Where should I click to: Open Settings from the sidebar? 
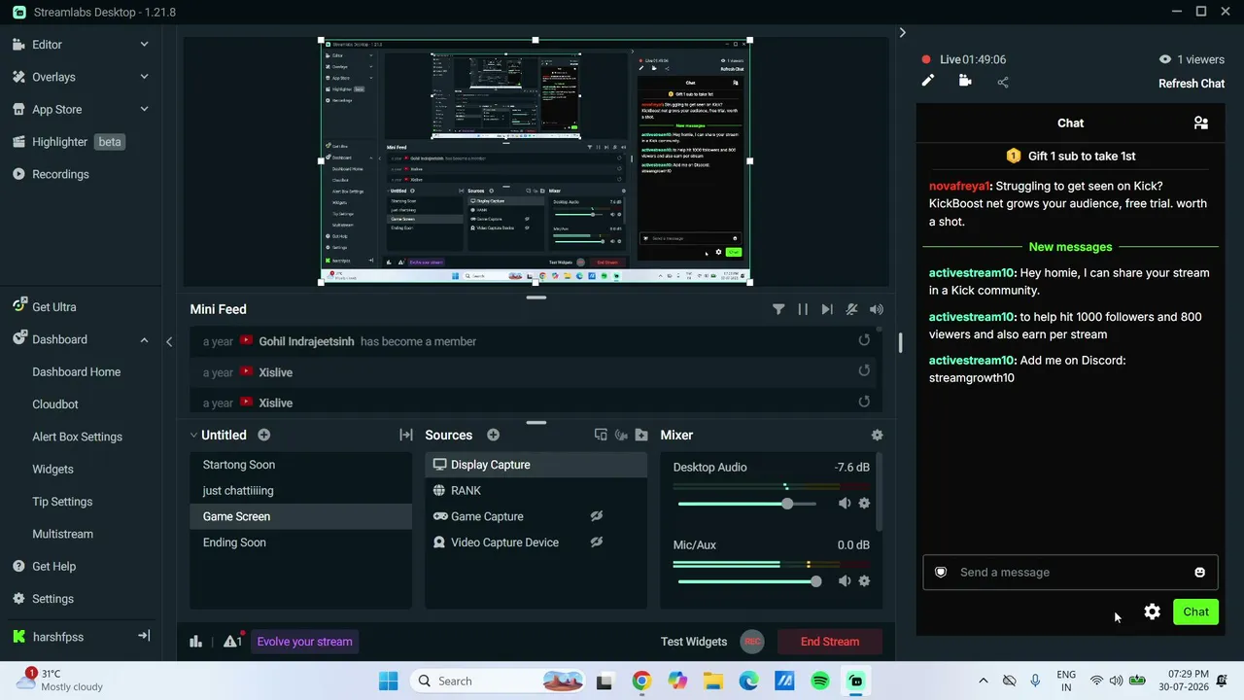[52, 599]
